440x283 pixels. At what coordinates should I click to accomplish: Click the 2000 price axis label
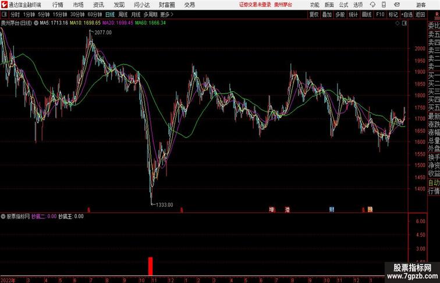tap(420, 48)
